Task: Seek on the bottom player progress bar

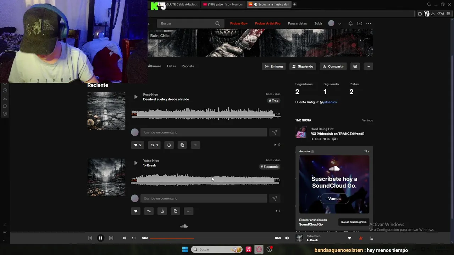Action: (211, 238)
